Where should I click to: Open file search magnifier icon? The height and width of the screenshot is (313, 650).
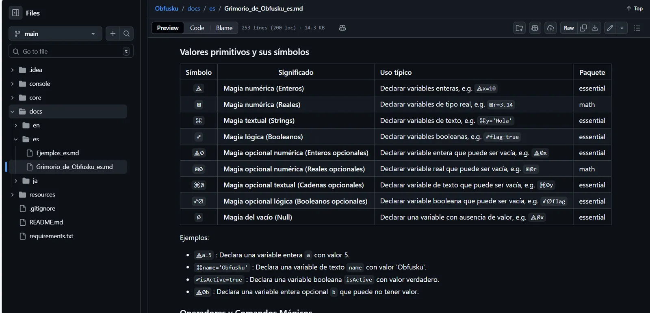[x=126, y=34]
